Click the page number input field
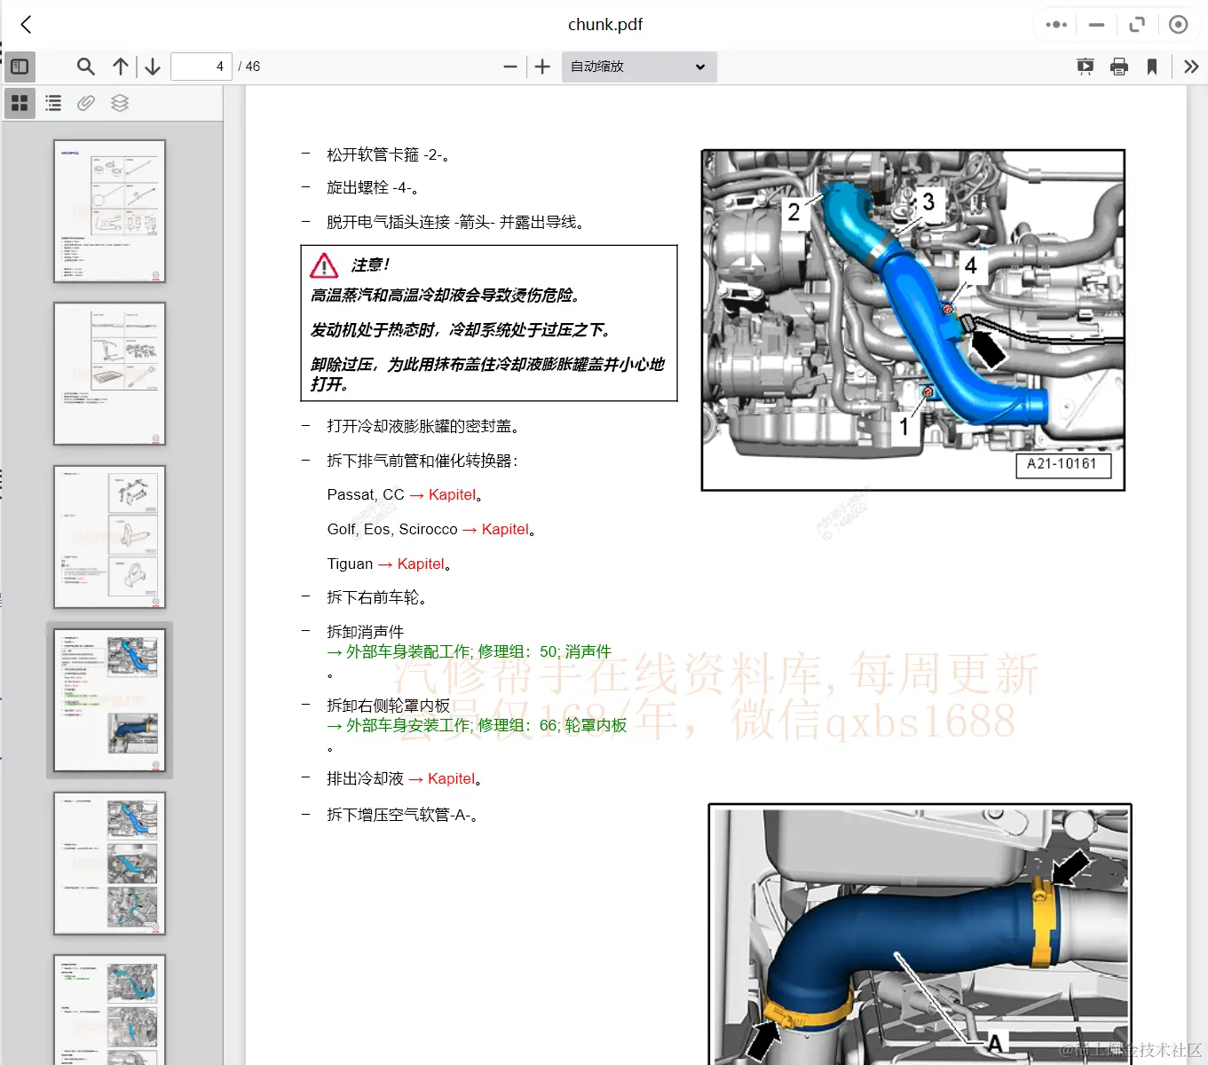 click(x=201, y=66)
